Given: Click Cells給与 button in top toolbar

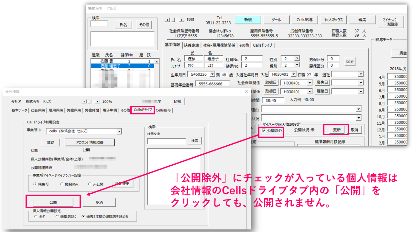Looking at the screenshot, I should (305, 20).
